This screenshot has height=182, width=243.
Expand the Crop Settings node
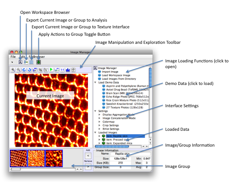(x=99, y=125)
